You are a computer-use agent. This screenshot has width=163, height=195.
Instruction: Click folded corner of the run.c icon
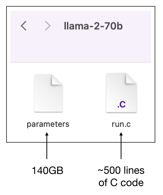point(132,78)
